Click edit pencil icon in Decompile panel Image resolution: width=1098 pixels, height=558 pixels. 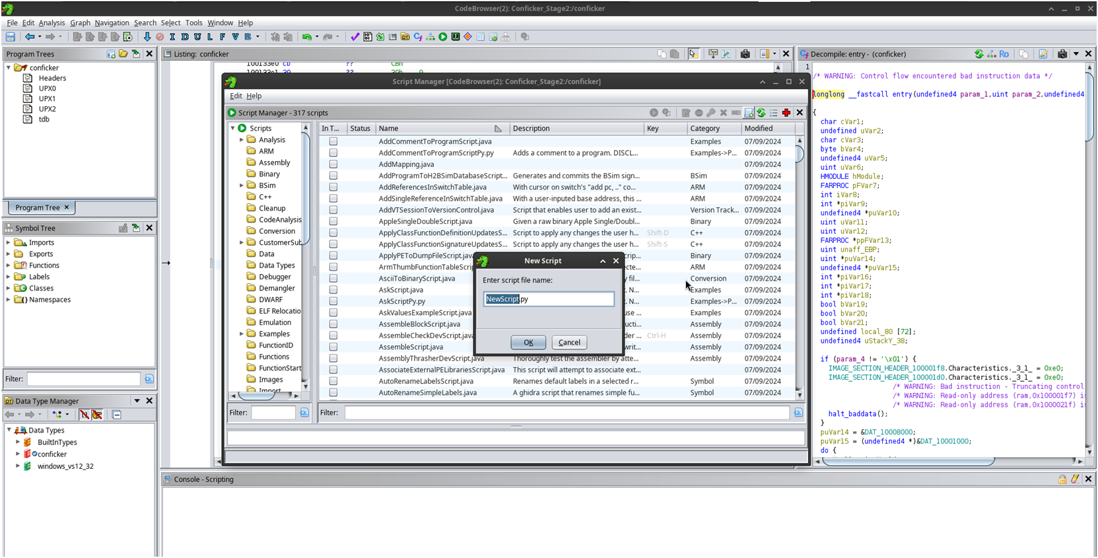tap(1043, 54)
